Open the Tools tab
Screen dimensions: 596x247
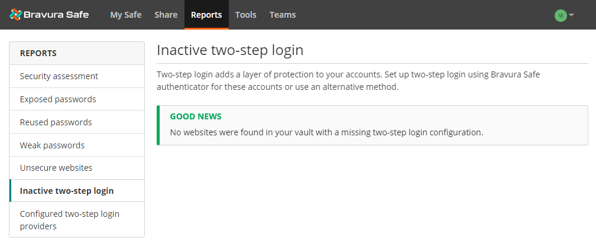(x=245, y=15)
